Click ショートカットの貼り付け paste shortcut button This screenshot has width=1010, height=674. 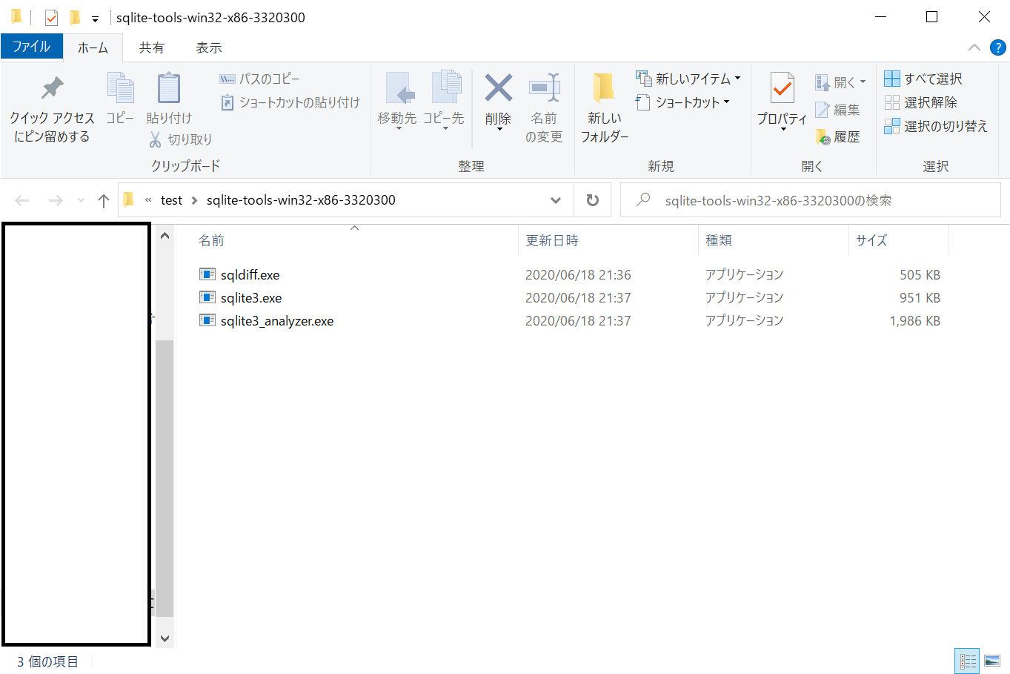tap(290, 102)
